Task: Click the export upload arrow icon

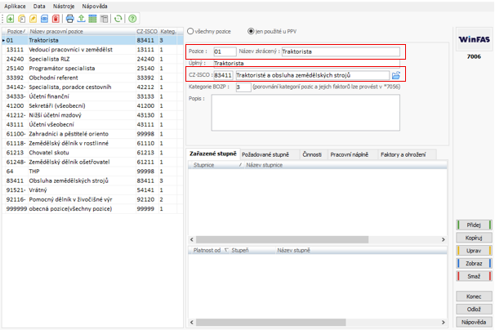Action: 82,18
